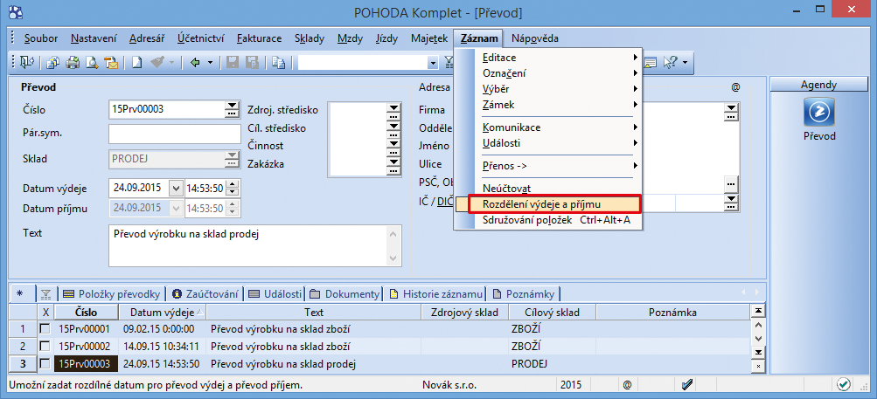
Task: Open the Převod agenda icon in Agendy panel
Action: click(x=818, y=112)
